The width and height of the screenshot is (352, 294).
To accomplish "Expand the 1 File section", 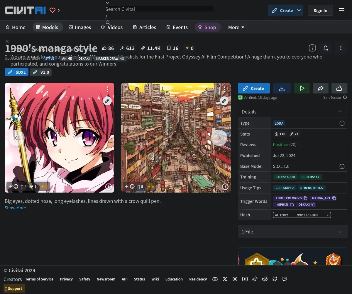I will point(292,232).
